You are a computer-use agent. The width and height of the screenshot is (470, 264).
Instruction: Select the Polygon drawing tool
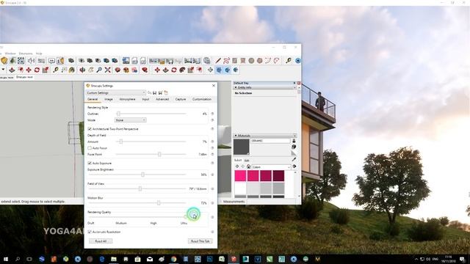tap(259, 61)
